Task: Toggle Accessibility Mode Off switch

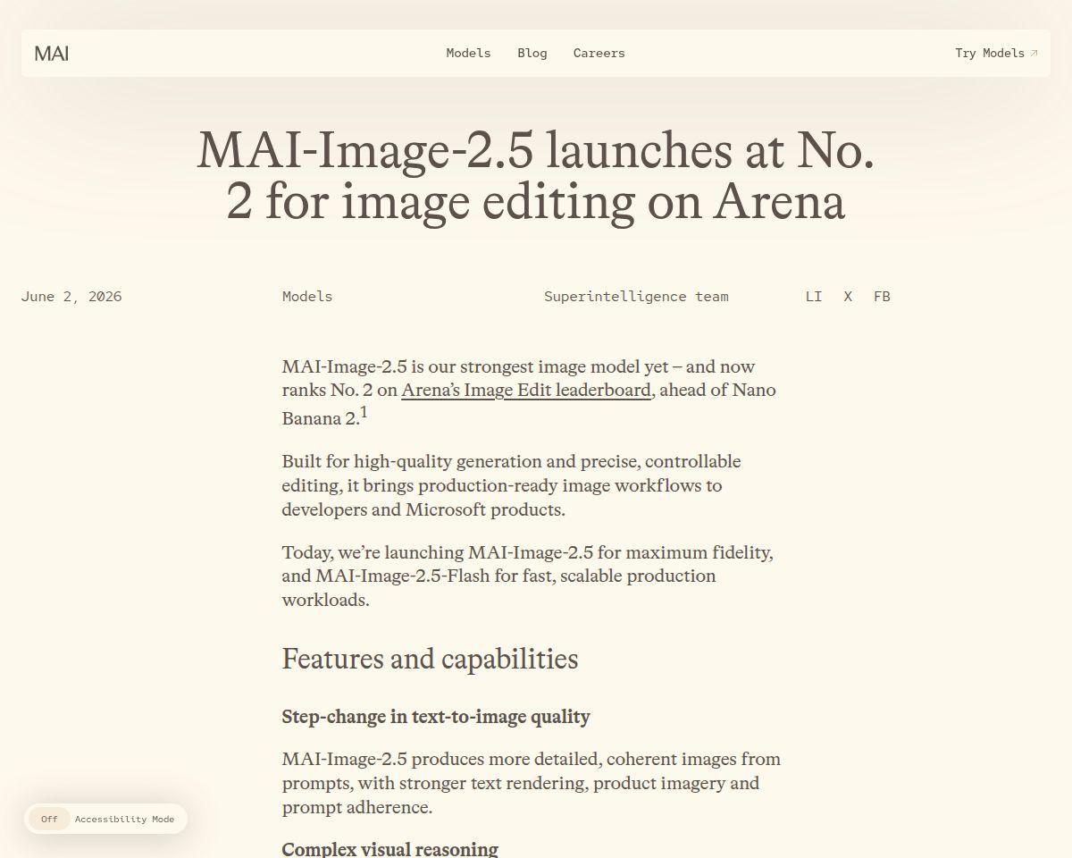Action: tap(49, 819)
